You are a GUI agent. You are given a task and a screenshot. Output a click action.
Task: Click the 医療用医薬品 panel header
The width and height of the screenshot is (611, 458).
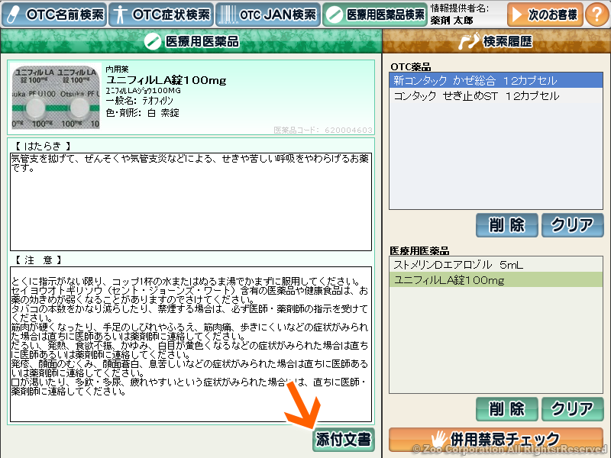(x=191, y=41)
